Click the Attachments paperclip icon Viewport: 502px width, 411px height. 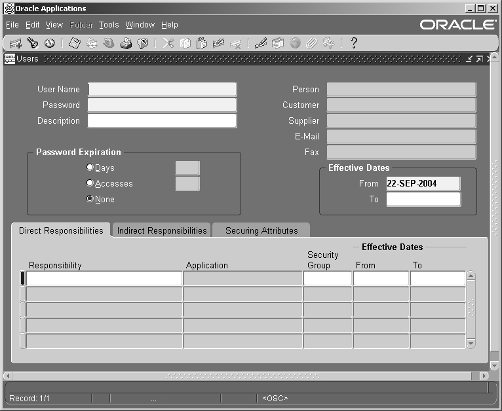point(311,43)
